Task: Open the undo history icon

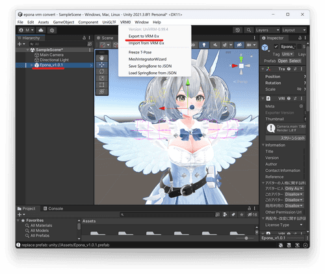Action: coord(238,30)
